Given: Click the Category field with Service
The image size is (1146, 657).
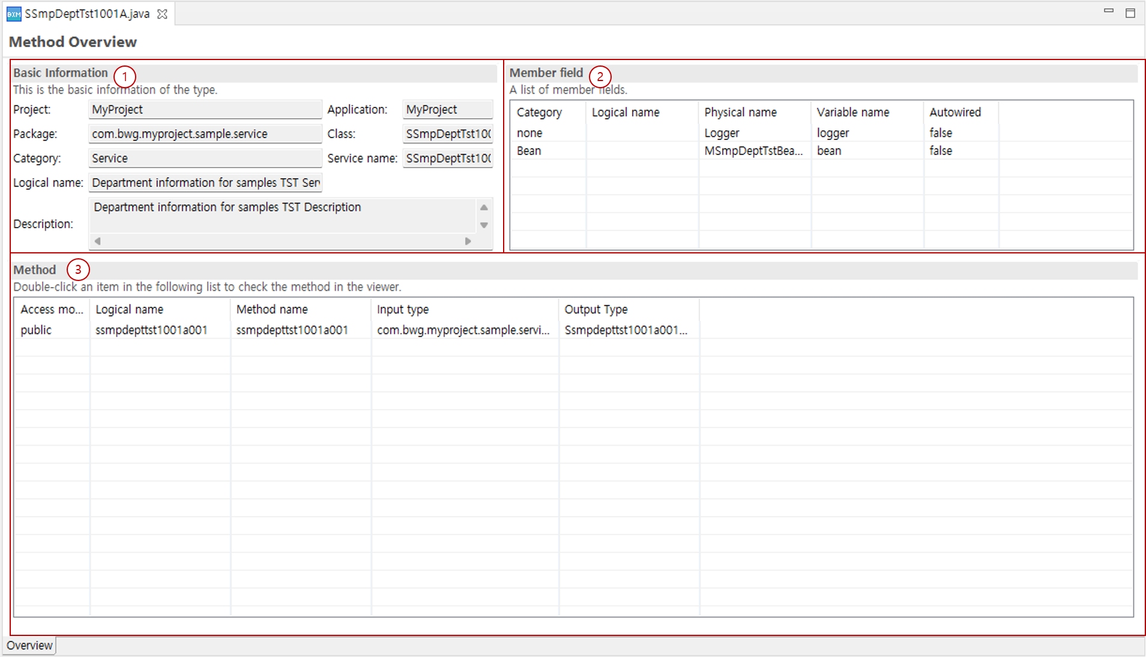Looking at the screenshot, I should click(205, 159).
